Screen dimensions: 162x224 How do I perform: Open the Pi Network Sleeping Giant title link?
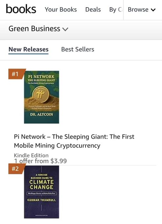pyautogui.click(x=74, y=141)
